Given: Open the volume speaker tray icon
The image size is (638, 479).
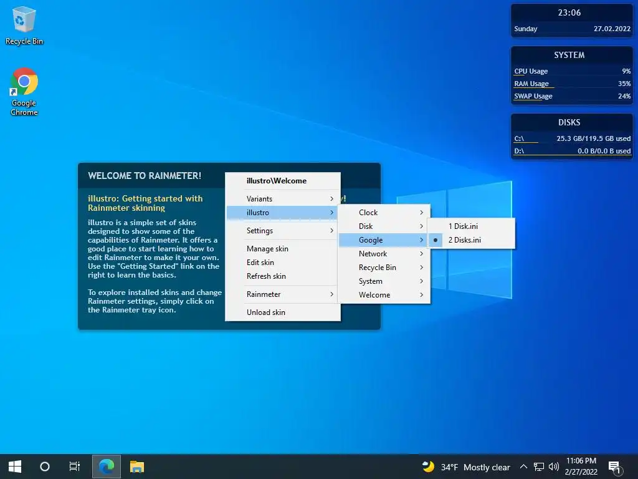Looking at the screenshot, I should point(553,467).
